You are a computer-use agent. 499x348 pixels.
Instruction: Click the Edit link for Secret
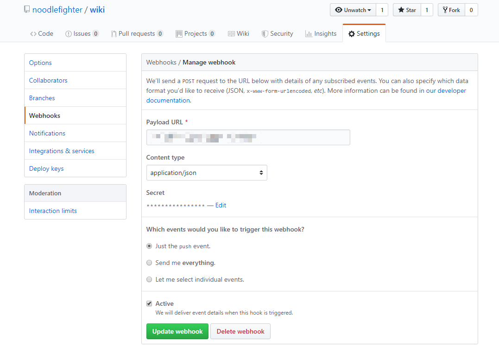(x=221, y=206)
